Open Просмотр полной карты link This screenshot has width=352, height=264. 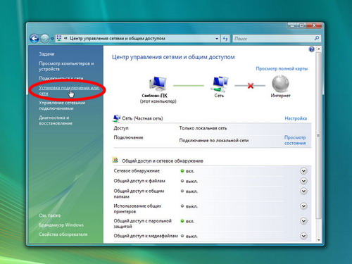282,69
